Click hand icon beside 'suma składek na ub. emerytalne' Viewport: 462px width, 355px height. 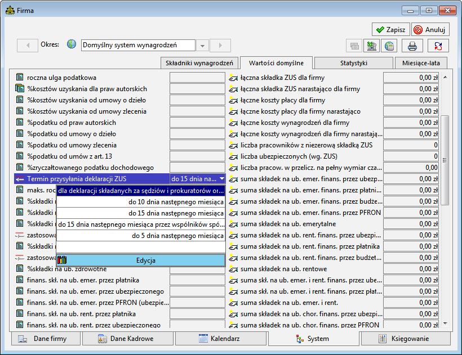[233, 224]
